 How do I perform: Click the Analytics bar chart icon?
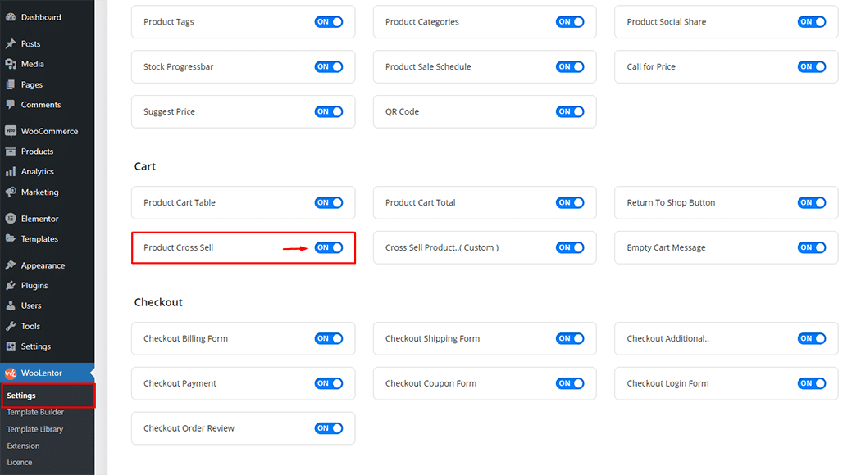click(11, 172)
